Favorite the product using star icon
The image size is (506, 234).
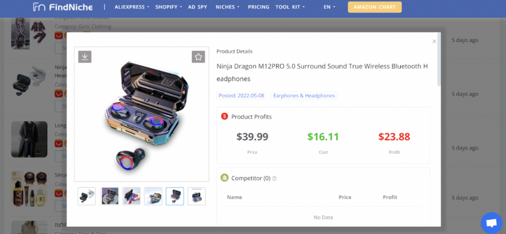[198, 57]
